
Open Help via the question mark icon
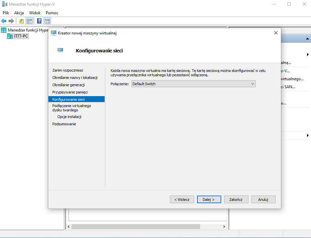pyautogui.click(x=39, y=21)
